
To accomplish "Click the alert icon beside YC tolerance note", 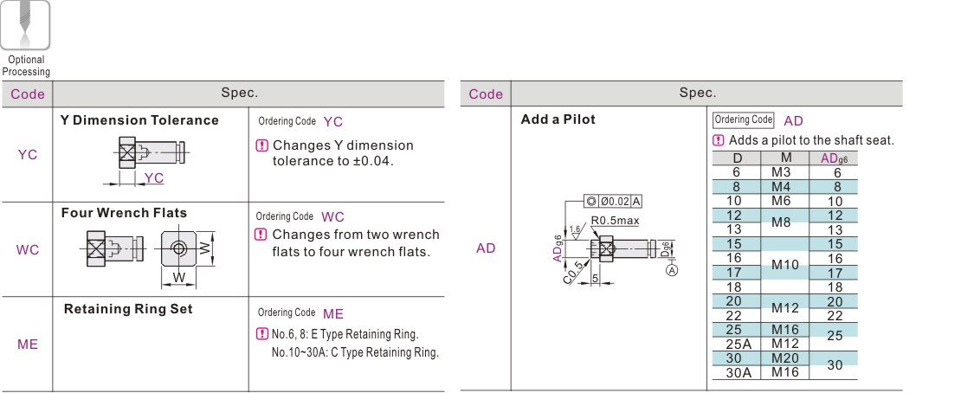I will [261, 146].
